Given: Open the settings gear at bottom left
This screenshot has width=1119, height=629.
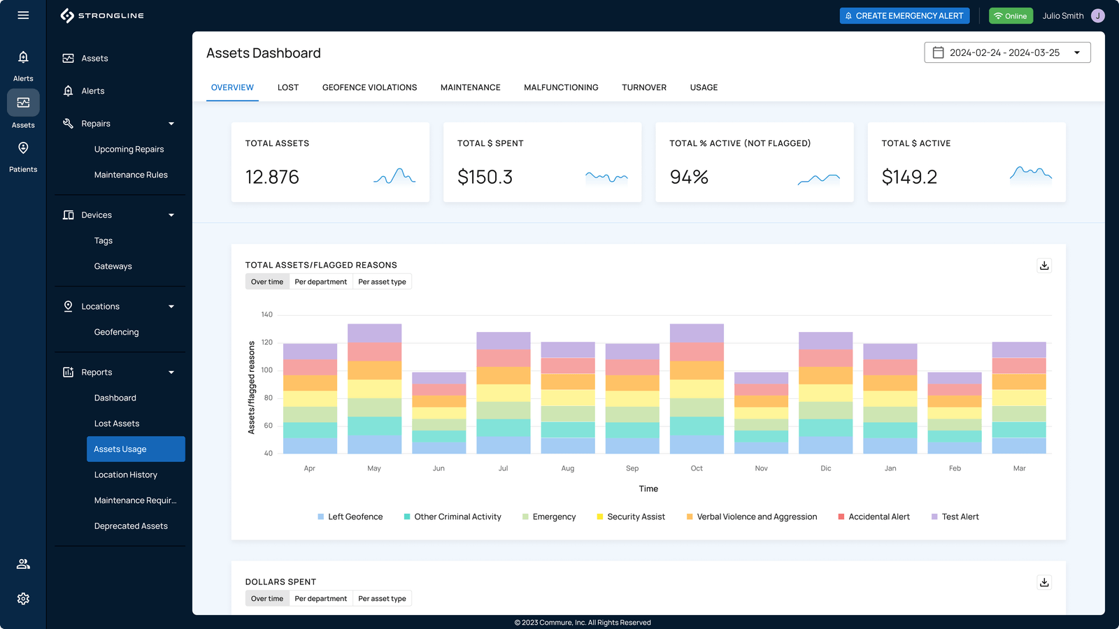Looking at the screenshot, I should tap(23, 598).
